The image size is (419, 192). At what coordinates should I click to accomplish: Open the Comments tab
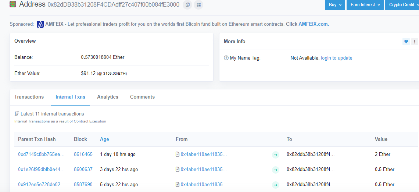[143, 97]
